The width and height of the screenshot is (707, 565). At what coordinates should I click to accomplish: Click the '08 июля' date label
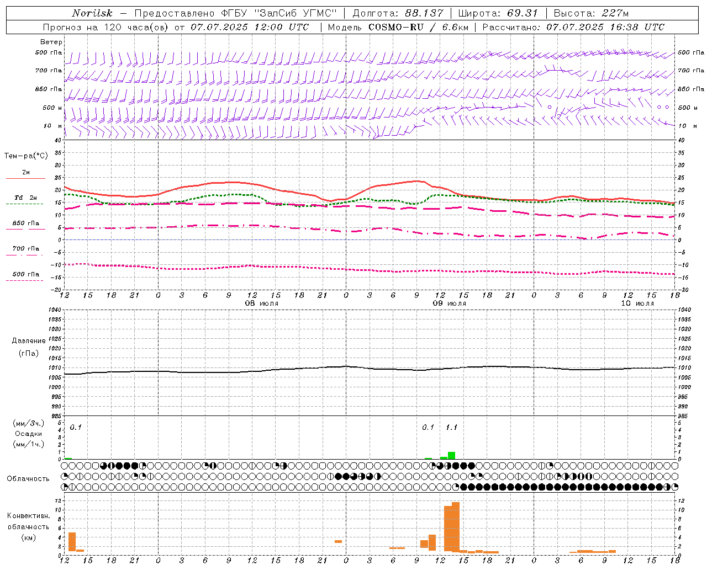point(262,303)
